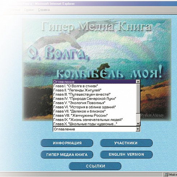Choose Глава VII "Далекое и близкое"
Viewport: 177px width, 177px height.
tap(95, 111)
